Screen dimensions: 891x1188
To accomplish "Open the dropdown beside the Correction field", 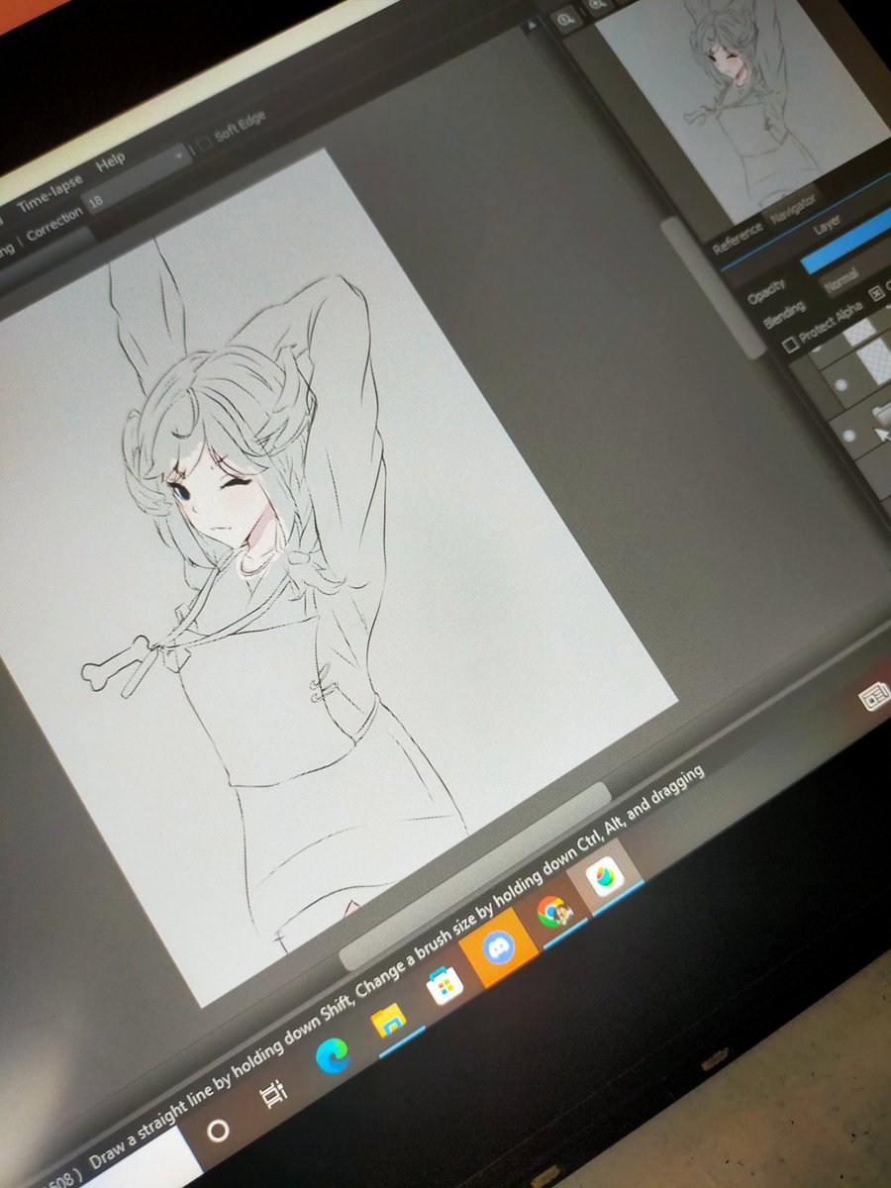I will click(x=178, y=156).
